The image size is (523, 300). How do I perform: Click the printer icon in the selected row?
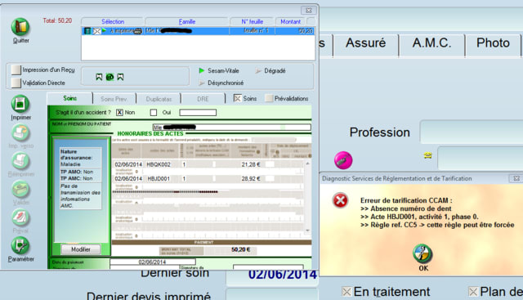tap(138, 31)
